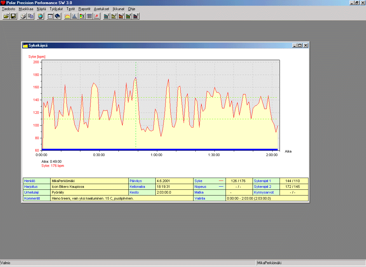Open the Asetukset menu
Screen dimensions: 366x267
[101, 9]
